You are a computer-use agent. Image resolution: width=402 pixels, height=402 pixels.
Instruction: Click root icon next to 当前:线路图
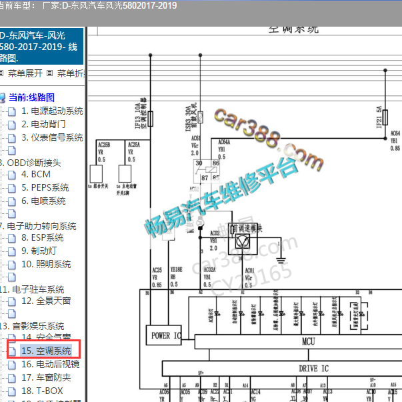click(2, 98)
